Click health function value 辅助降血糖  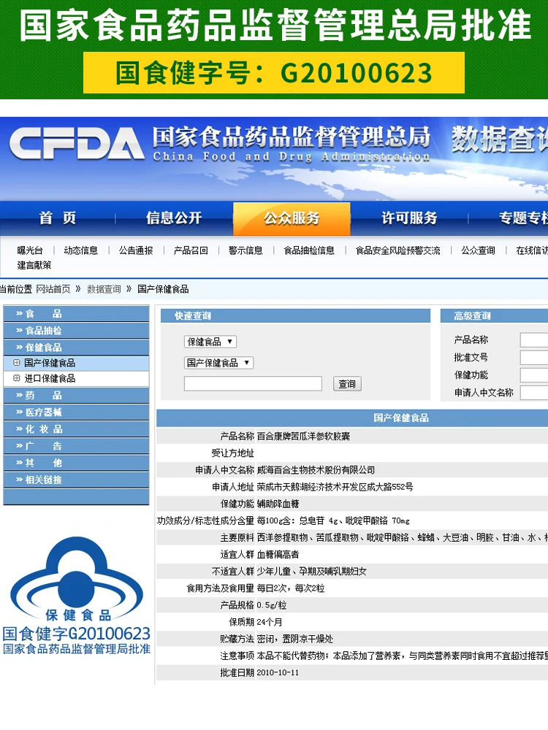pyautogui.click(x=278, y=504)
